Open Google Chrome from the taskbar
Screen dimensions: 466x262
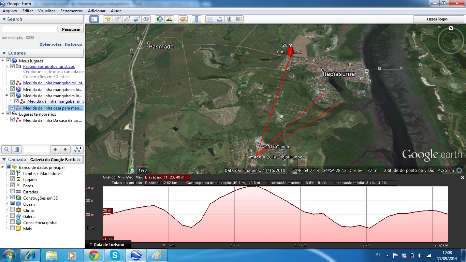(x=94, y=255)
